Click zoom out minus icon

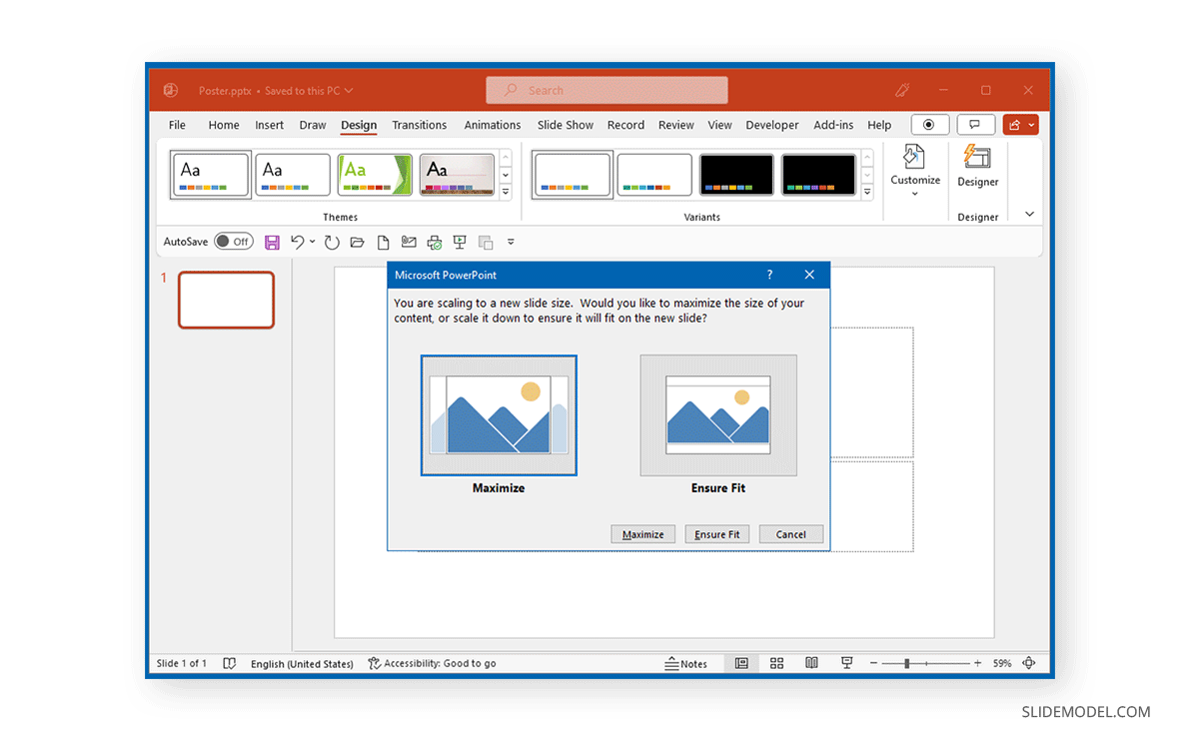[x=873, y=663]
